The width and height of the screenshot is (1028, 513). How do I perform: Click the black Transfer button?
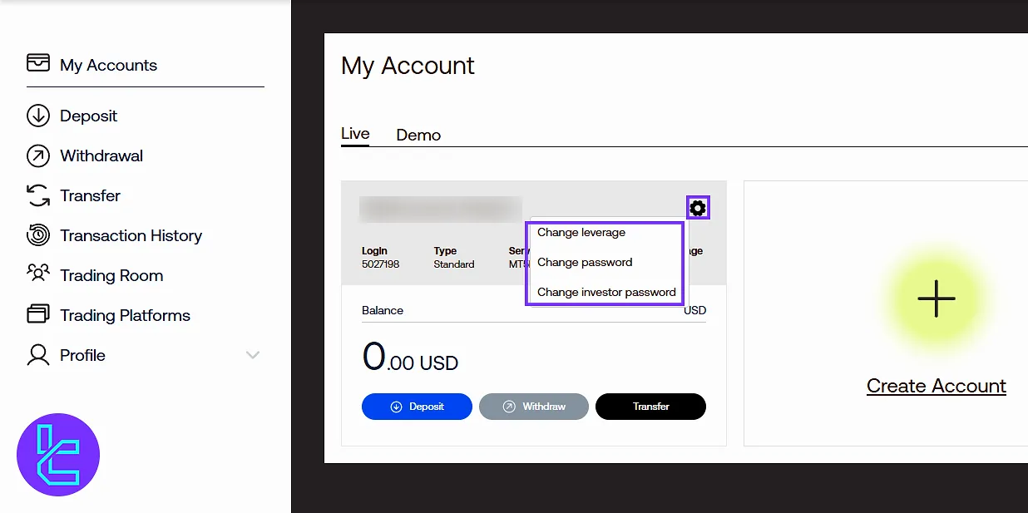pos(650,407)
